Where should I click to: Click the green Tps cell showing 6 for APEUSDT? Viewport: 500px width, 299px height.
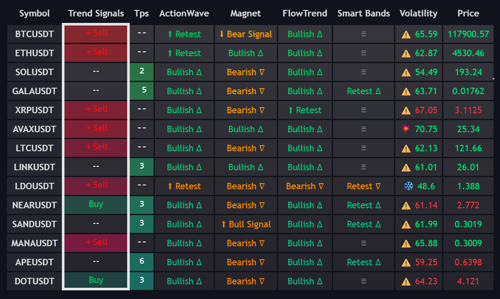(142, 261)
